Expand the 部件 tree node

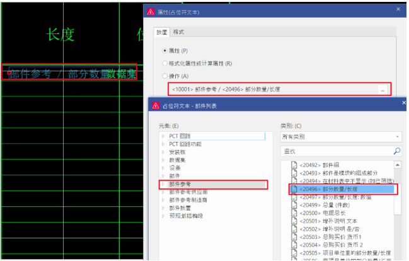163,176
